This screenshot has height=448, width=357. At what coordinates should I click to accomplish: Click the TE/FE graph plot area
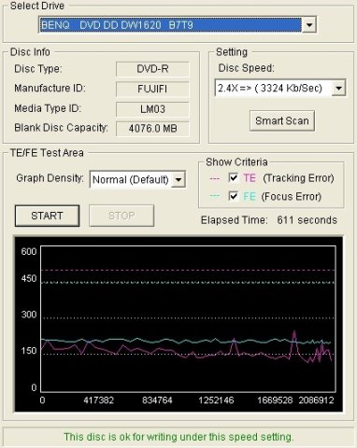pyautogui.click(x=188, y=319)
